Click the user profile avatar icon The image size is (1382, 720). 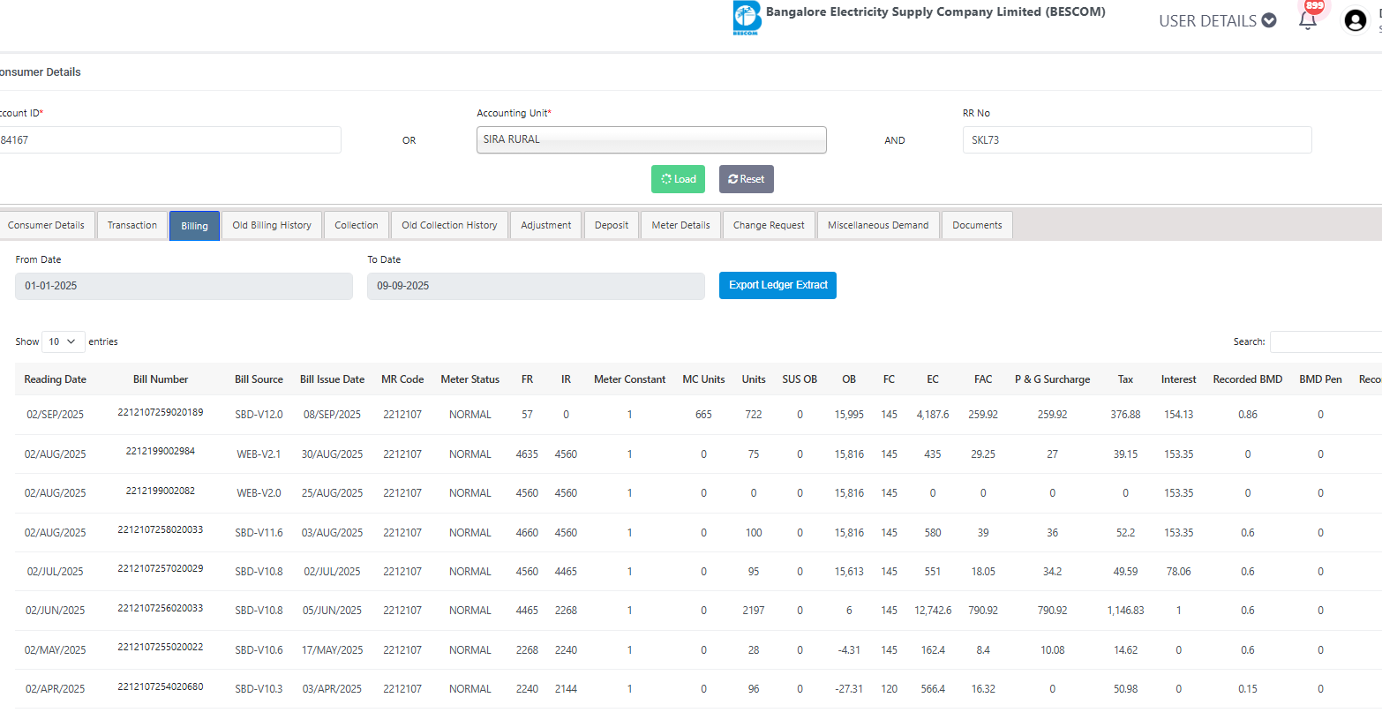point(1355,20)
